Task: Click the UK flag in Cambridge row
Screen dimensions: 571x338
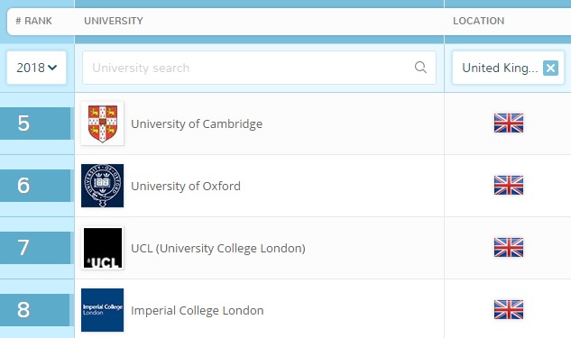Action: (x=509, y=123)
